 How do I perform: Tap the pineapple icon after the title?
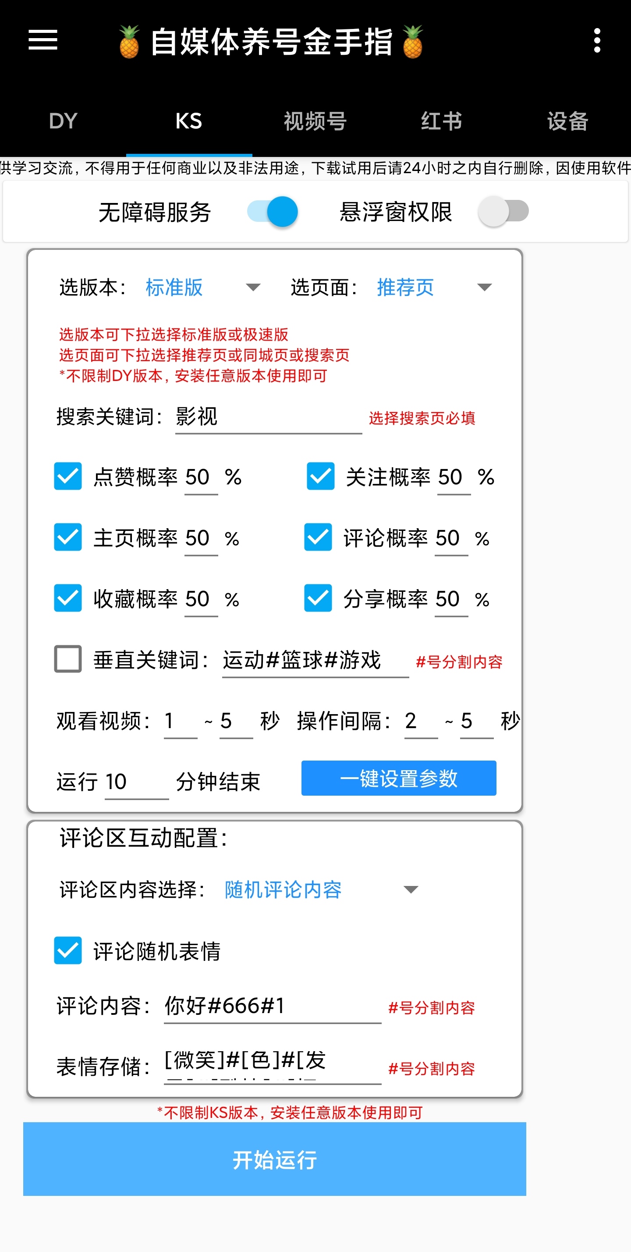(x=412, y=42)
